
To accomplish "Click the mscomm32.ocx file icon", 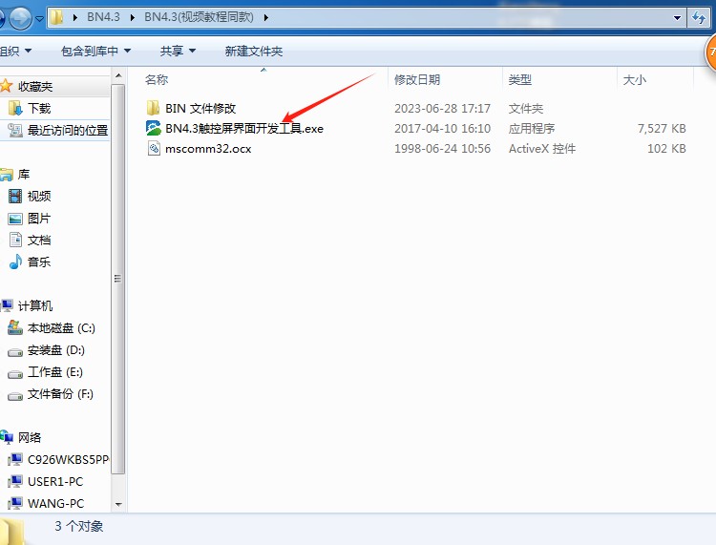I will click(x=154, y=148).
